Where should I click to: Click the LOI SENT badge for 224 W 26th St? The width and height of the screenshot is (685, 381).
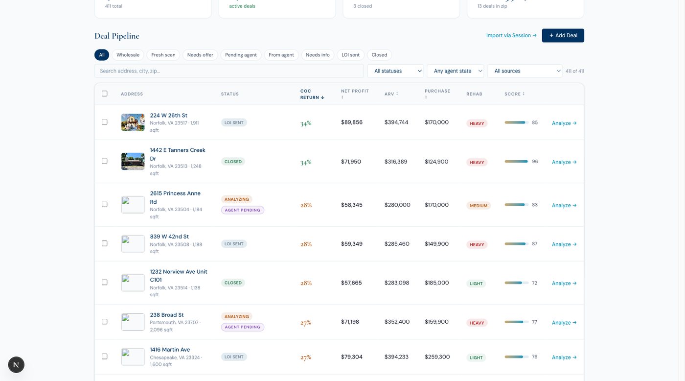(x=234, y=122)
